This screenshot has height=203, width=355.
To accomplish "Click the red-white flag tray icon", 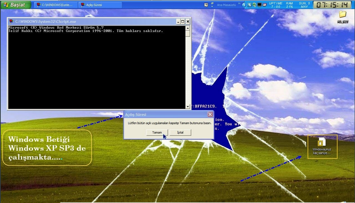I will coord(264,5).
